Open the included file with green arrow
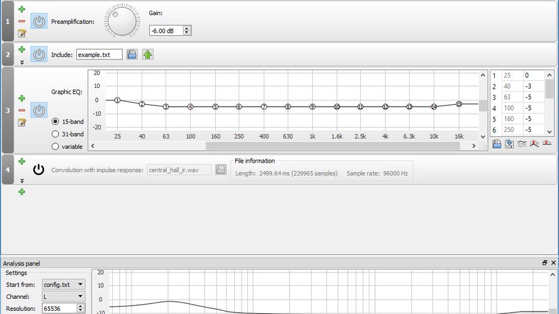The height and width of the screenshot is (314, 559). (x=147, y=55)
